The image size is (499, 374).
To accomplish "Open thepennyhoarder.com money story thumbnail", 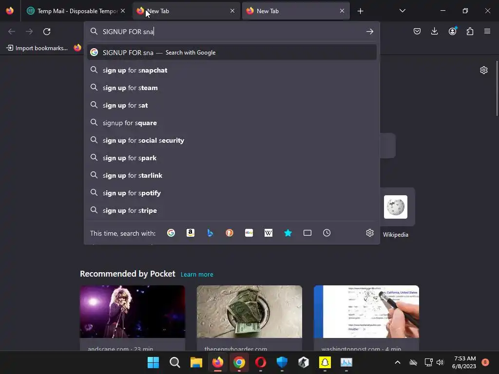I will [x=249, y=311].
